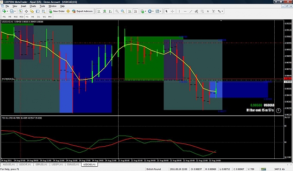Screen dimensions: 293x171
Task: Open the Window menu
Action: pos(53,6)
